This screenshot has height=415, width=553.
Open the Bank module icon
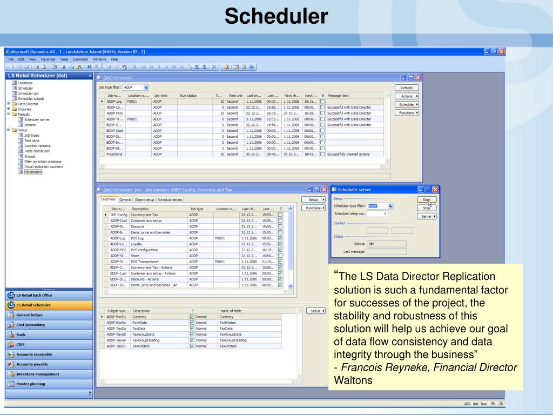(x=11, y=334)
